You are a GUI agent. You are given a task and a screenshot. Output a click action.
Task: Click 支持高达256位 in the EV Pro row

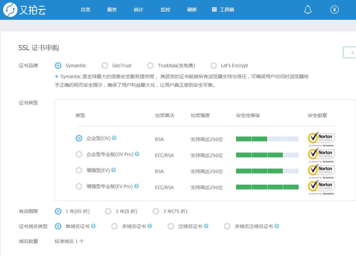coord(207,187)
